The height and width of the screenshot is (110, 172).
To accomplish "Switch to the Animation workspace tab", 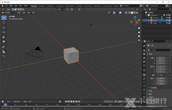I will coord(88,6).
